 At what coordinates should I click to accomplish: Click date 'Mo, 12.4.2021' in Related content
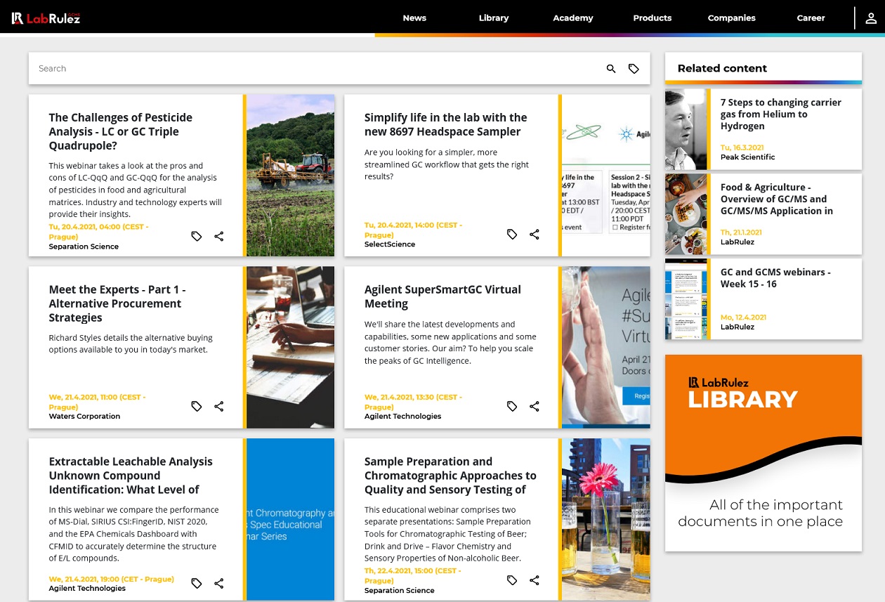743,318
